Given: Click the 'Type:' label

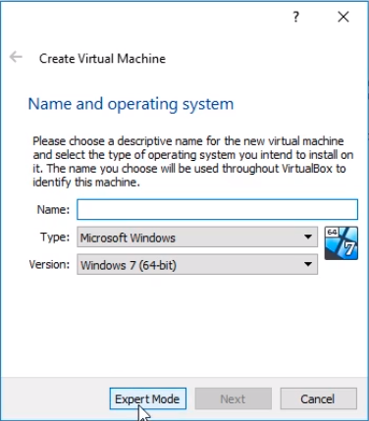Looking at the screenshot, I should click(x=55, y=237).
